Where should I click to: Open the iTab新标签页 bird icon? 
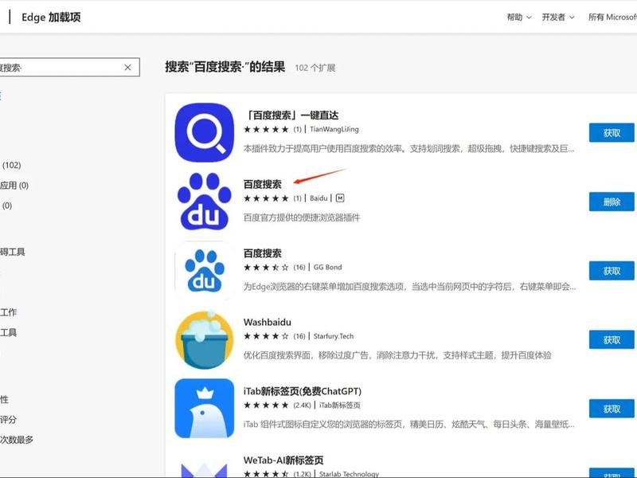tap(205, 409)
